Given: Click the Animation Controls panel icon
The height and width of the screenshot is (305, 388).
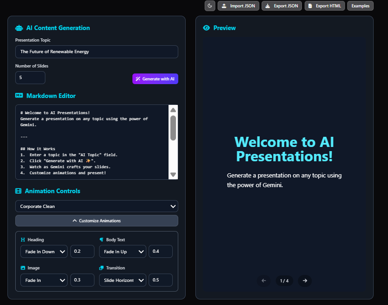Looking at the screenshot, I should (x=19, y=191).
